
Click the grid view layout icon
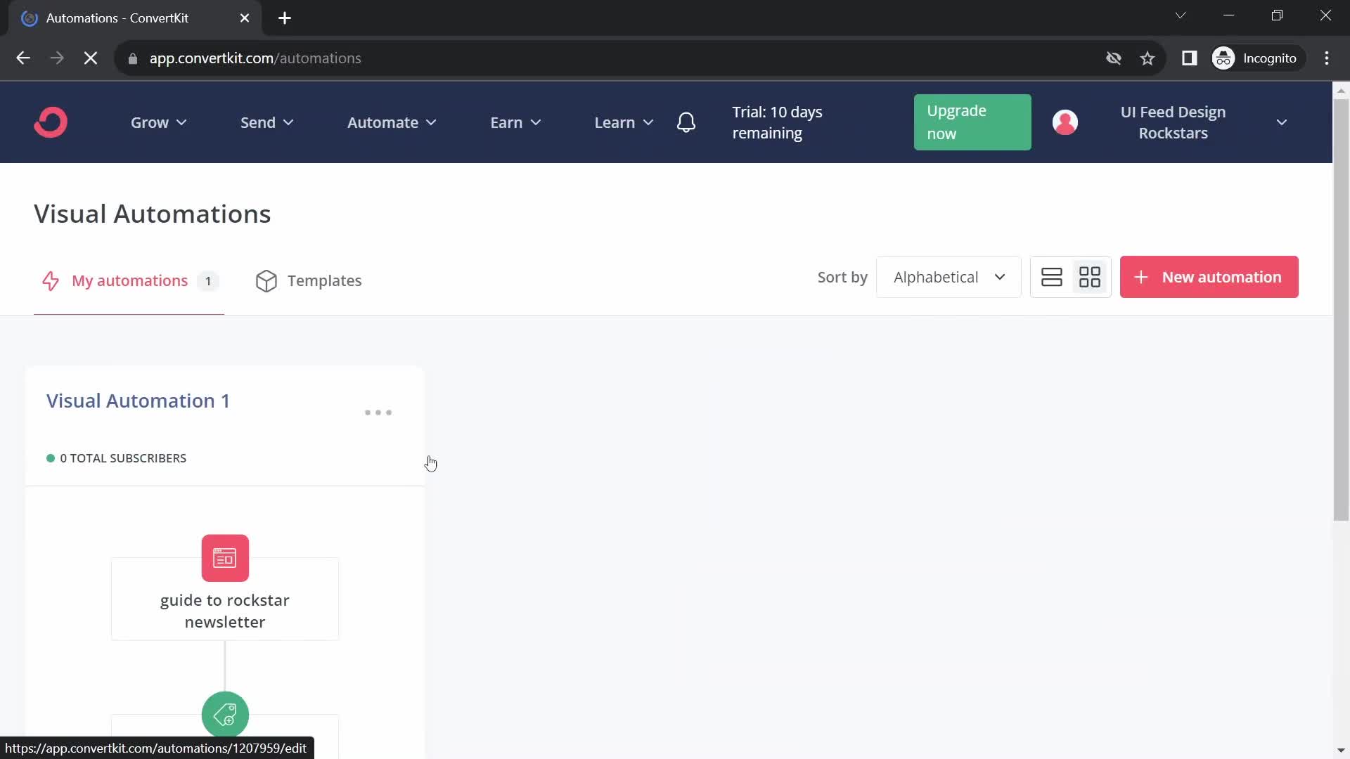coord(1089,277)
